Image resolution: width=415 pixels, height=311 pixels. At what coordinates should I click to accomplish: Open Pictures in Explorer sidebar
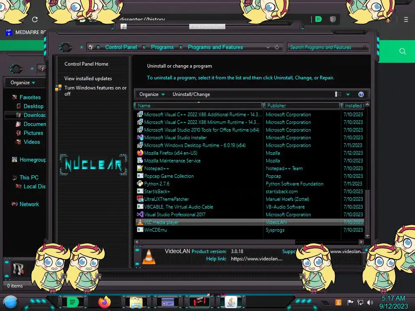[x=33, y=133]
